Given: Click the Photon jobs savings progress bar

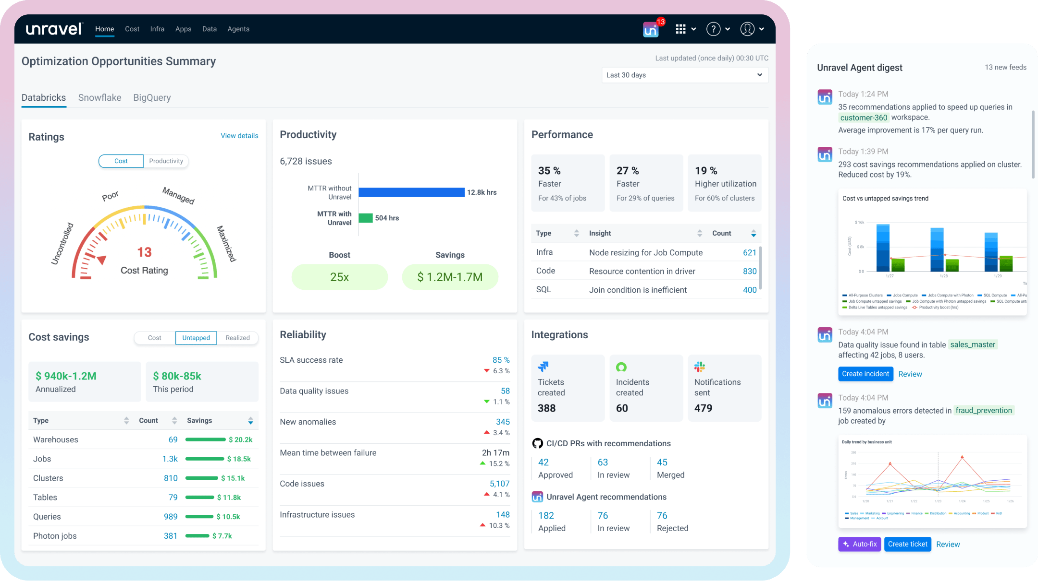Looking at the screenshot, I should pos(198,536).
